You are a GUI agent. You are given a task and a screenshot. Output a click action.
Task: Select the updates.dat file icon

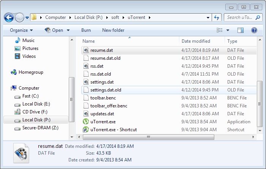click(86, 114)
